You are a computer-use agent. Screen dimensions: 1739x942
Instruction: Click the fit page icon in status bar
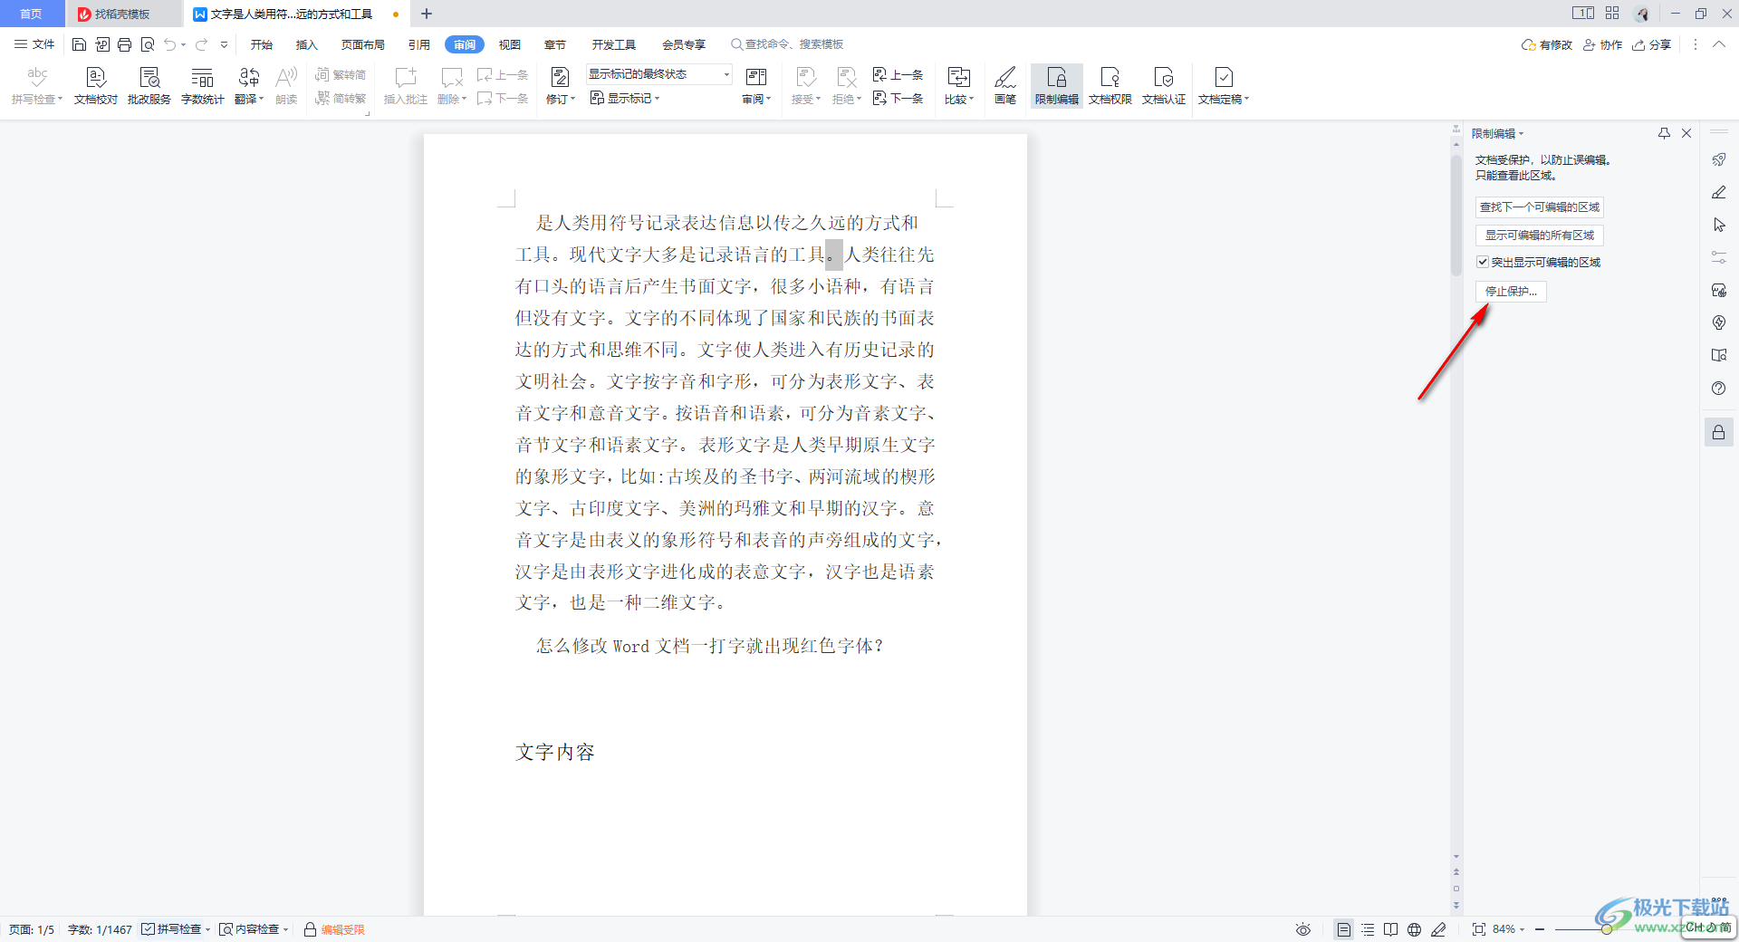1478,929
